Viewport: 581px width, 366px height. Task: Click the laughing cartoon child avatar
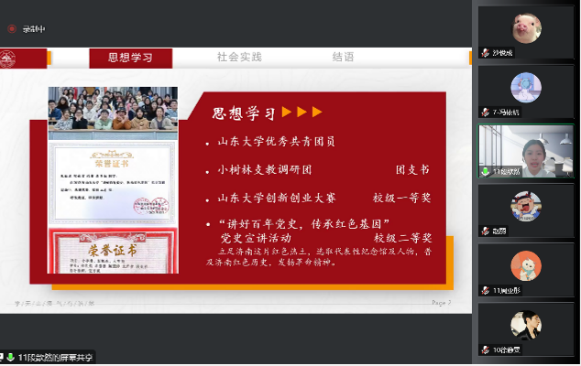point(526,207)
